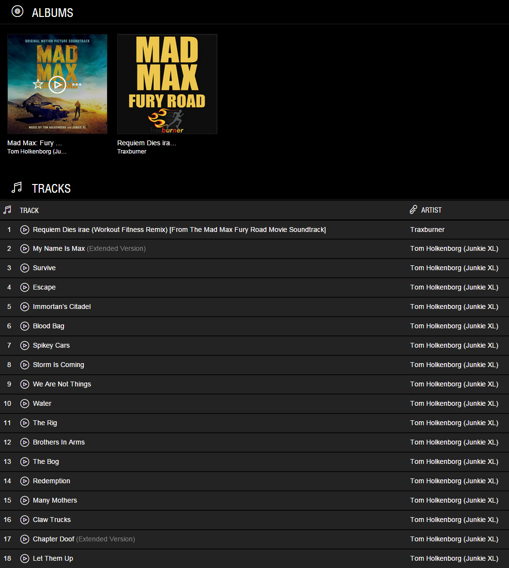Select the Escape track title

tap(44, 287)
